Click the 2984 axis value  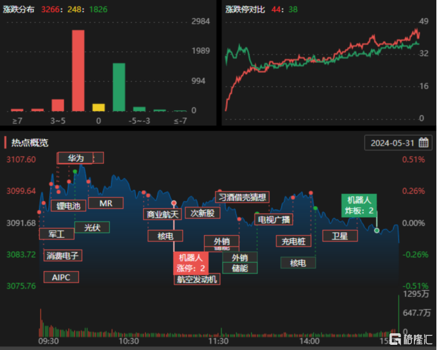point(200,21)
